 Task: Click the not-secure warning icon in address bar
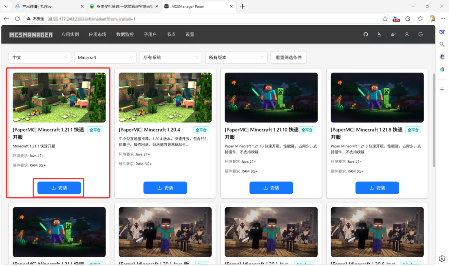click(29, 19)
